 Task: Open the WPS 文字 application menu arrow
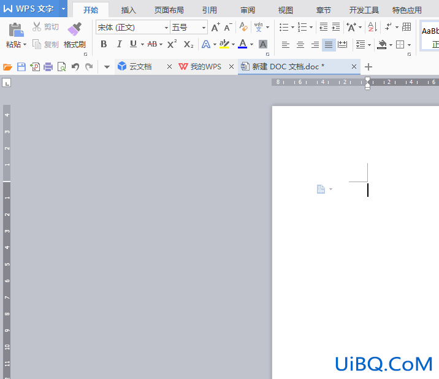click(x=64, y=9)
